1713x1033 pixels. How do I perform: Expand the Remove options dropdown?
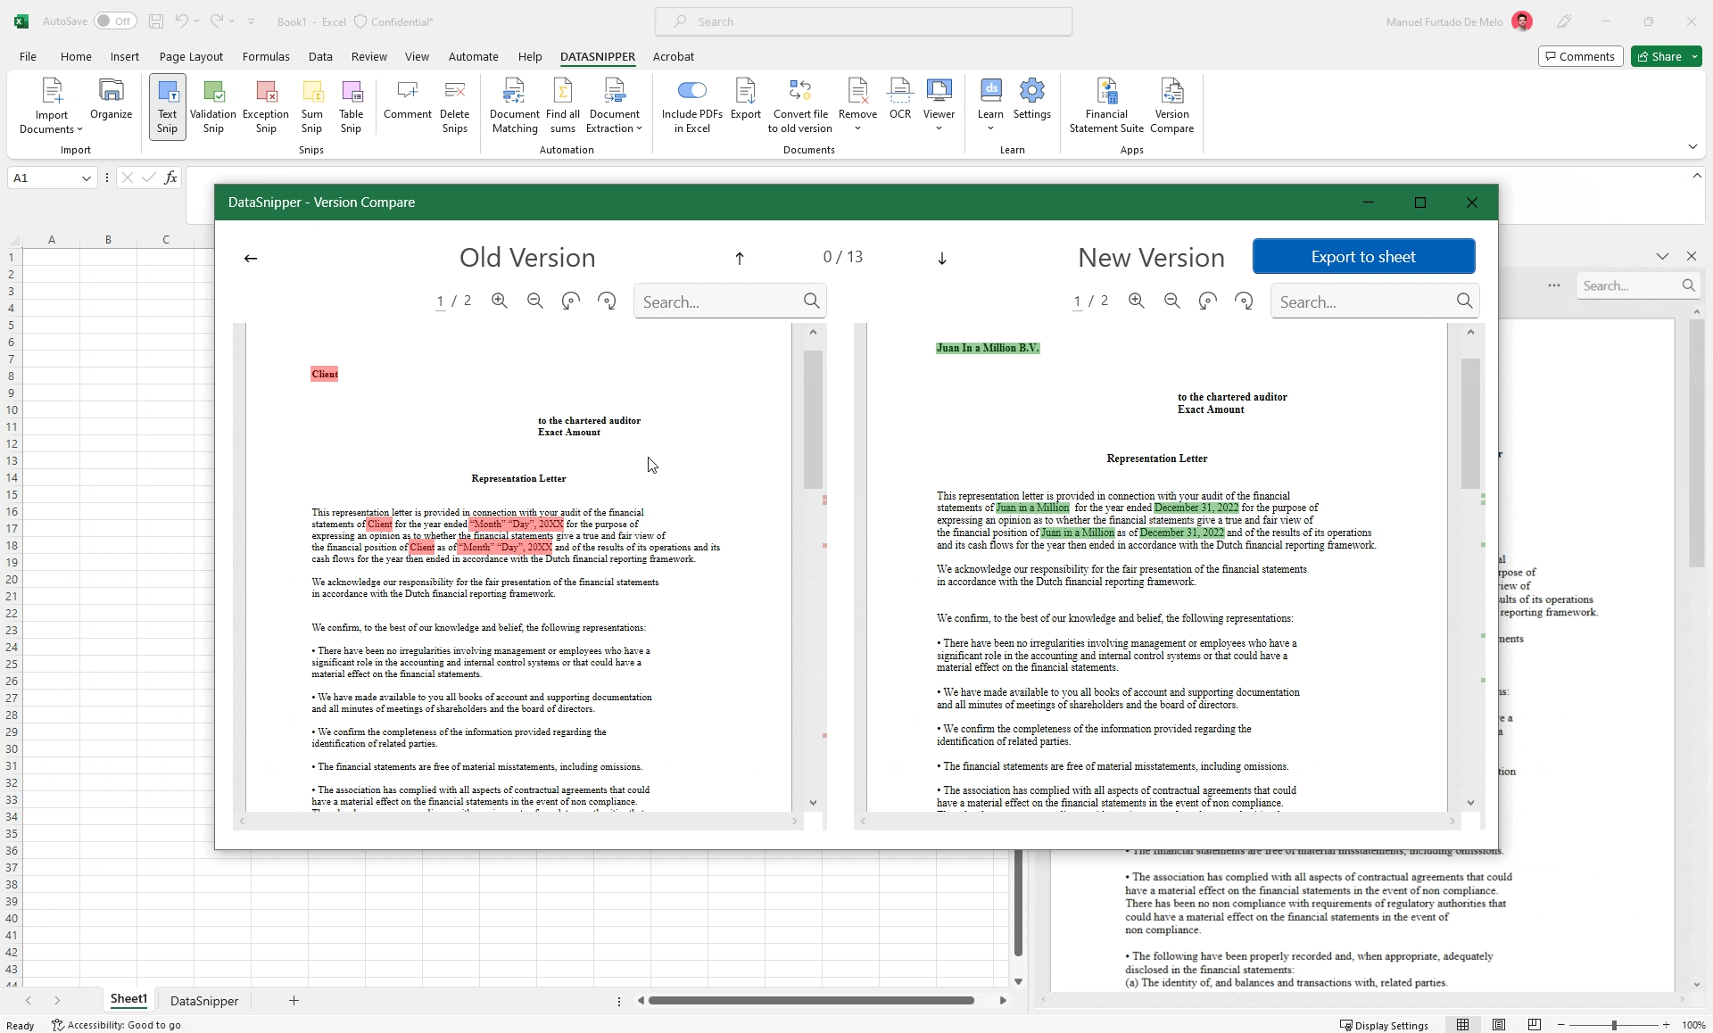click(856, 127)
